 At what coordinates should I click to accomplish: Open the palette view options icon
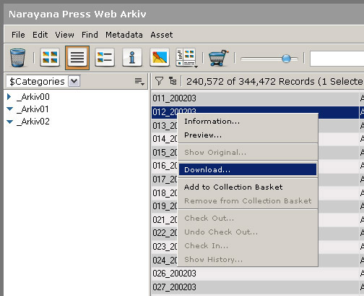click(x=186, y=57)
